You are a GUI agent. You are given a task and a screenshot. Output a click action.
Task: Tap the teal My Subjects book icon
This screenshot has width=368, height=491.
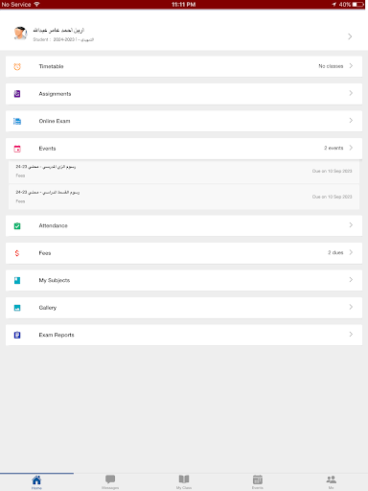[x=17, y=280]
